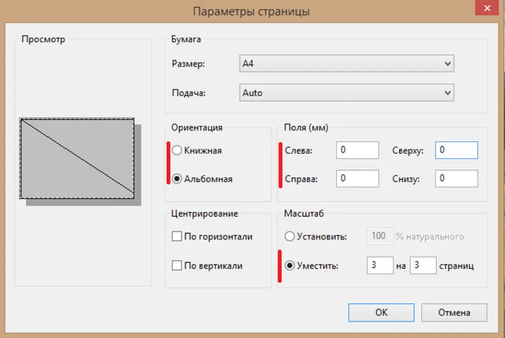The height and width of the screenshot is (338, 505).
Task: Close the Параметры страницы dialog
Action: 487,8
